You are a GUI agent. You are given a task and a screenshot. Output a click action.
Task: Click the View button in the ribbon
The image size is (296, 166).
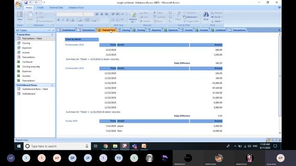(x=19, y=17)
